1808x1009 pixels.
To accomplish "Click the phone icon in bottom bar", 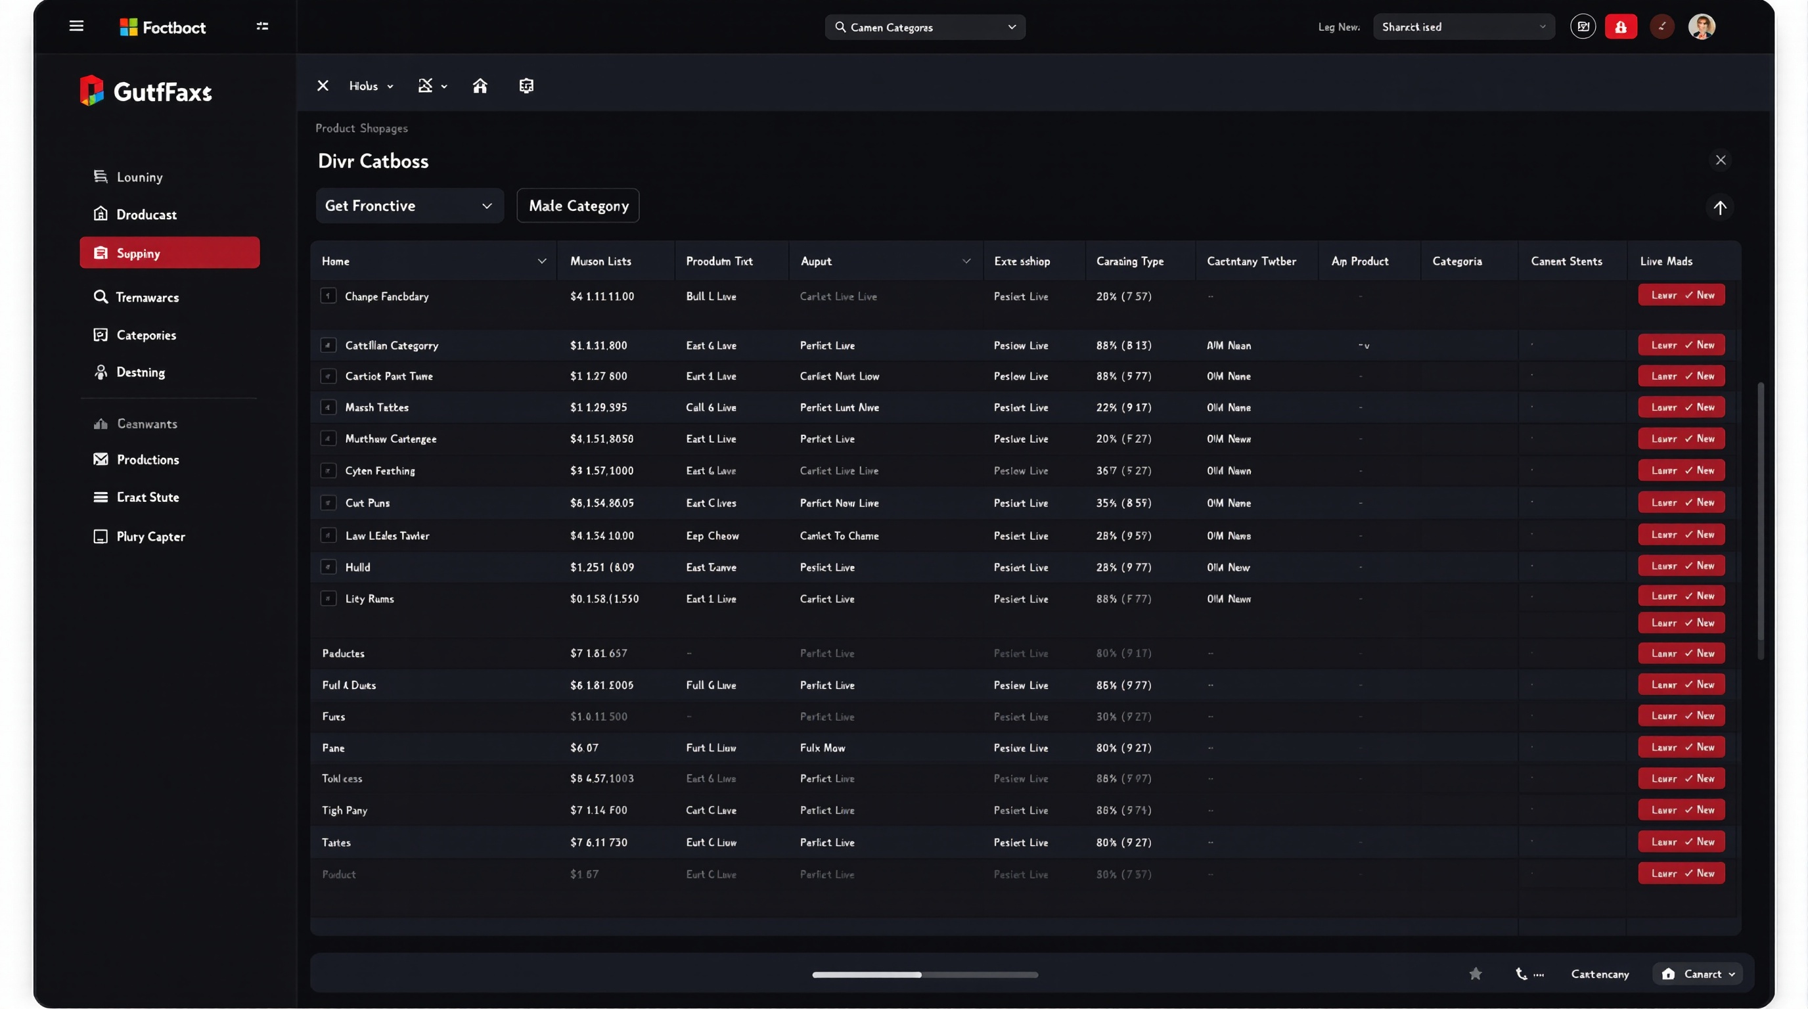I will tap(1521, 974).
